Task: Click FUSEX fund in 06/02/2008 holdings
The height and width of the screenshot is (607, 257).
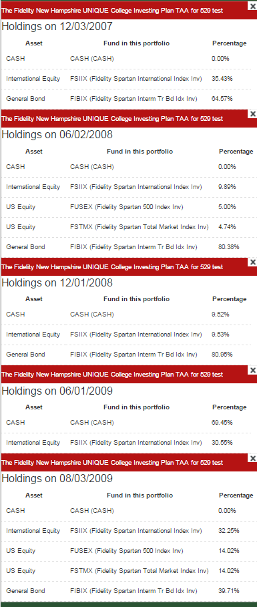Action: pyautogui.click(x=127, y=207)
